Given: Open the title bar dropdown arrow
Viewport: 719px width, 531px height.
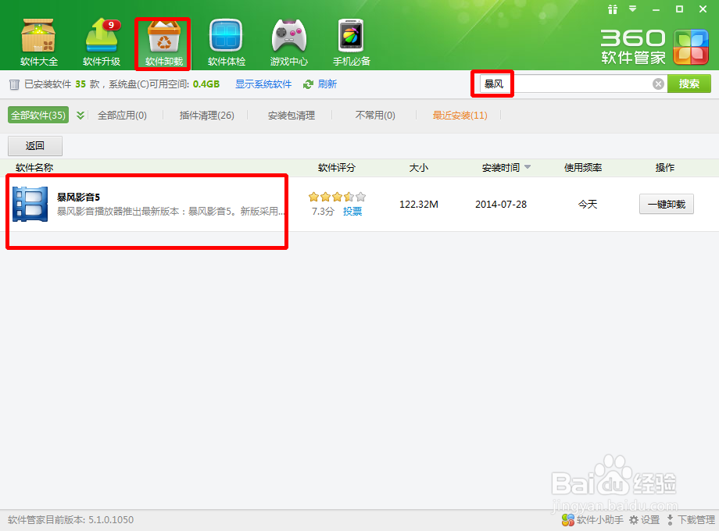Looking at the screenshot, I should coord(631,9).
